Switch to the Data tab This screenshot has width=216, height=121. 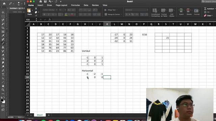tap(86, 5)
